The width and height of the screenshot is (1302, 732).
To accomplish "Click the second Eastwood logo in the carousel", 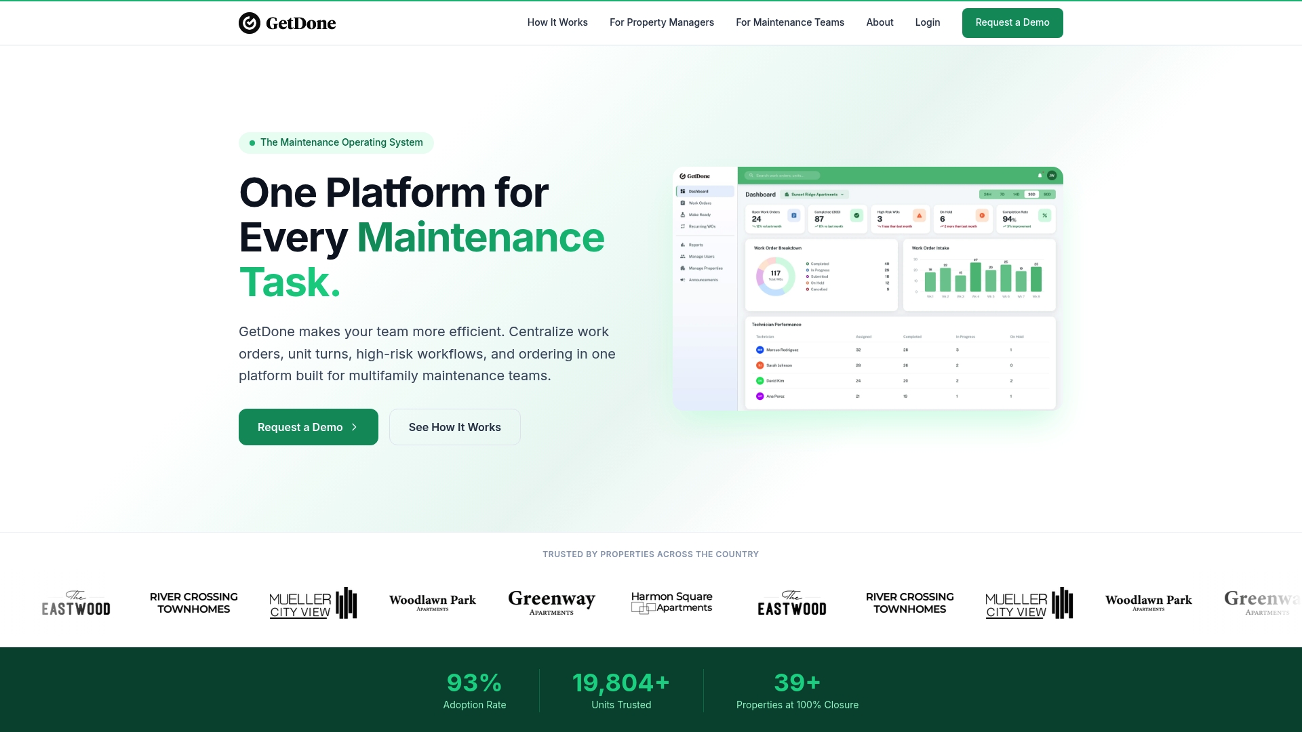I will click(792, 603).
